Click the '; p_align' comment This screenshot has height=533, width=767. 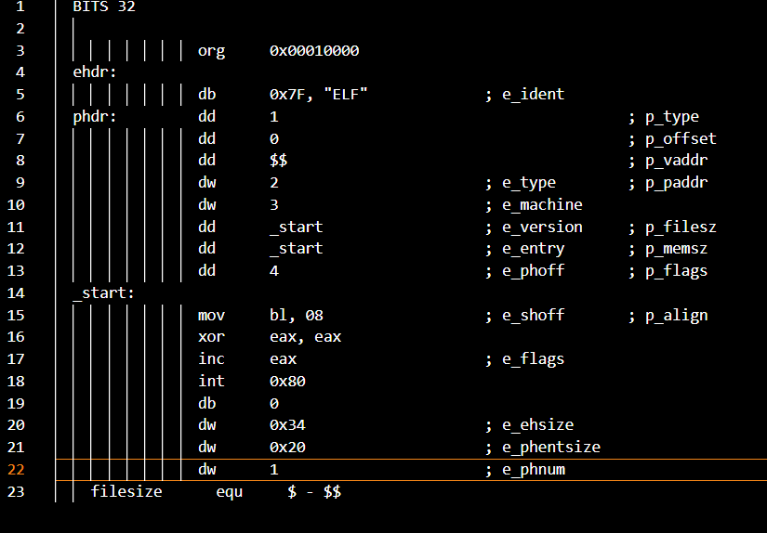668,316
